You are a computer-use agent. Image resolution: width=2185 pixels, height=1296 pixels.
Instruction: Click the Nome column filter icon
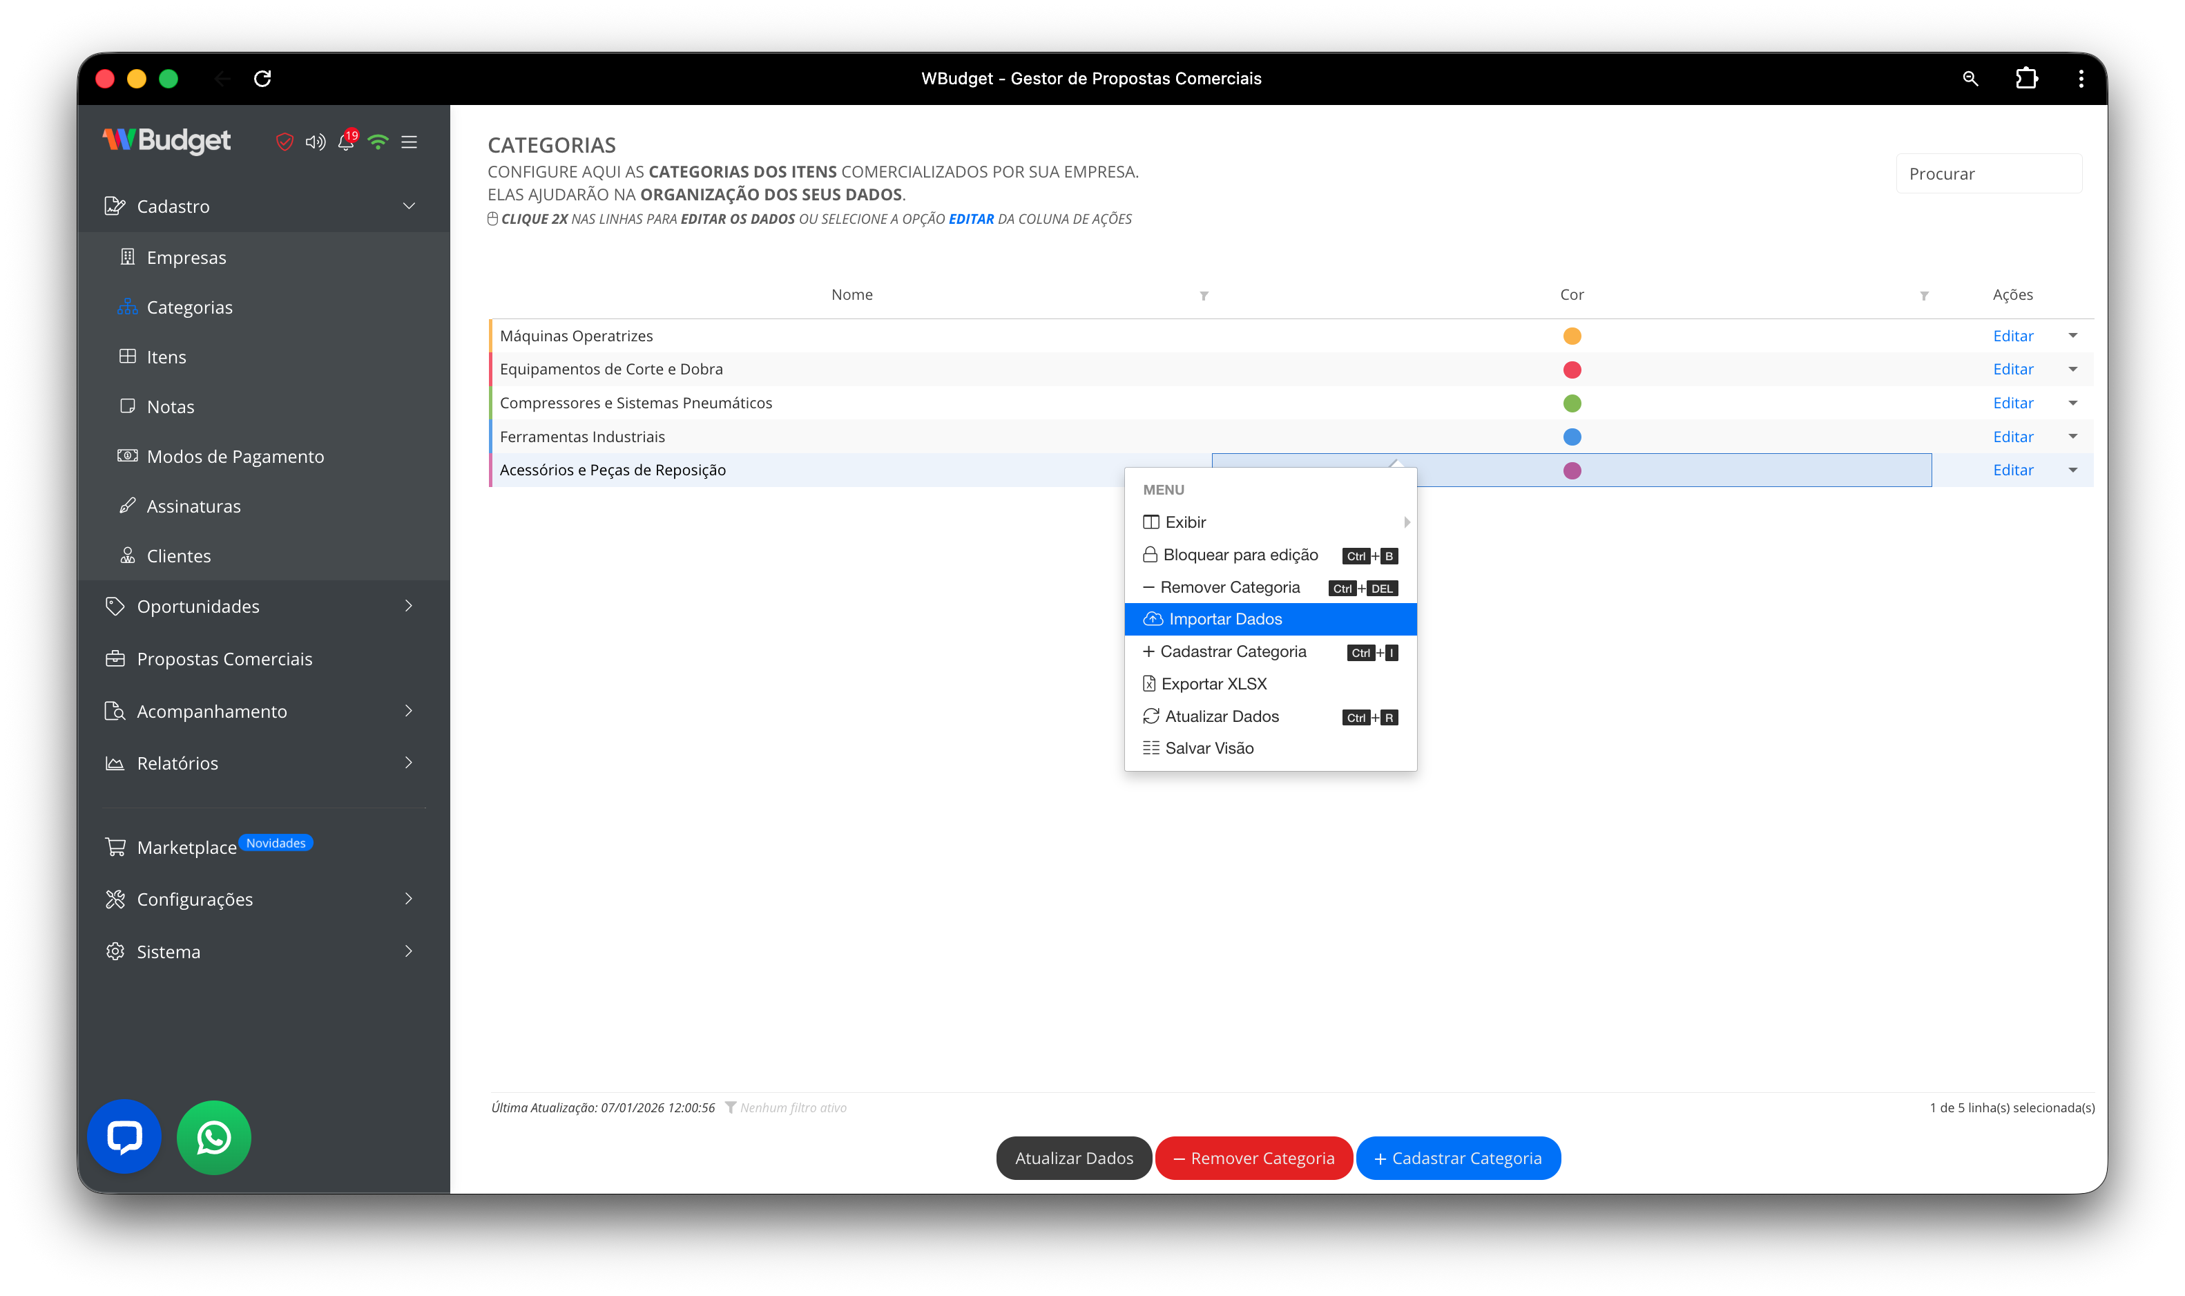[x=1204, y=296]
